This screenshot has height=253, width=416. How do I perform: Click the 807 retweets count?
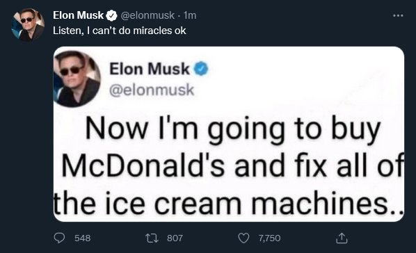175,238
